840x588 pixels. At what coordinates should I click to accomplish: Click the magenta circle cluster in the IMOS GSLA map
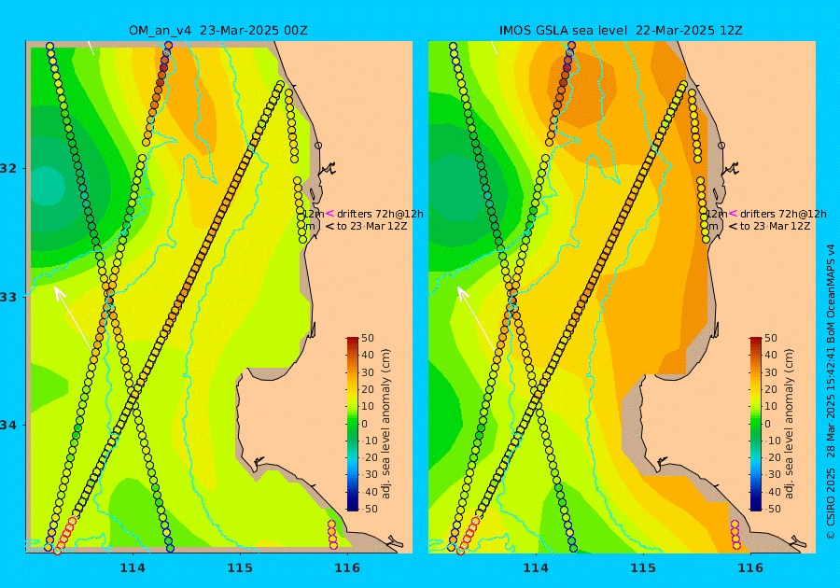pyautogui.click(x=735, y=535)
